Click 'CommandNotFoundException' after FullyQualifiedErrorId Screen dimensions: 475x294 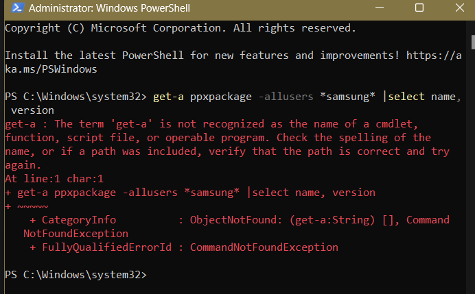(x=264, y=247)
